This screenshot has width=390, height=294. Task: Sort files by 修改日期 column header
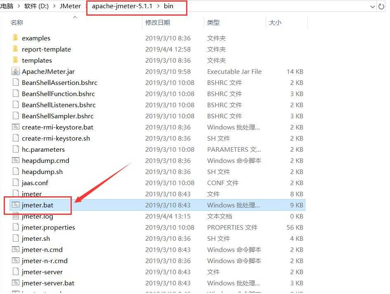[158, 22]
